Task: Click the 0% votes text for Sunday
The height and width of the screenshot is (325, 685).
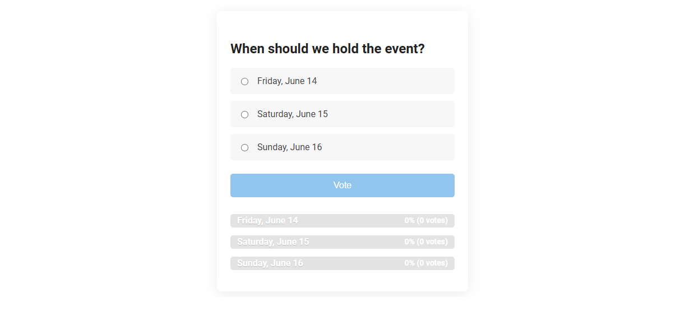Action: [x=425, y=263]
